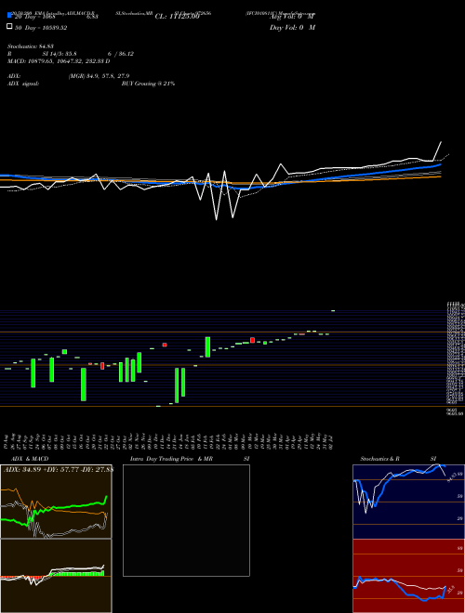Click the price scale at right of candle chart

click(x=456, y=359)
